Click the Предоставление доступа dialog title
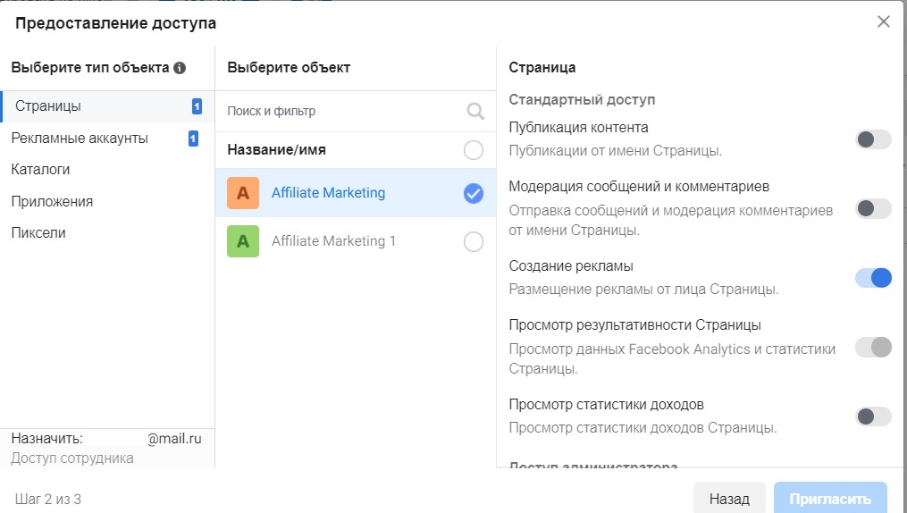Image resolution: width=907 pixels, height=513 pixels. [115, 23]
